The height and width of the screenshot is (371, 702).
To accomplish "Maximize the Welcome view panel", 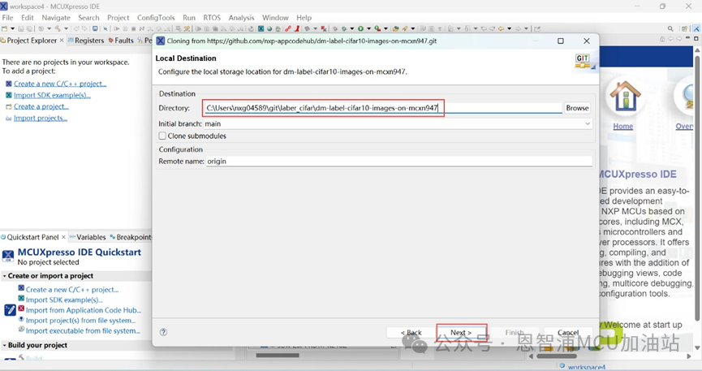I will (x=696, y=38).
